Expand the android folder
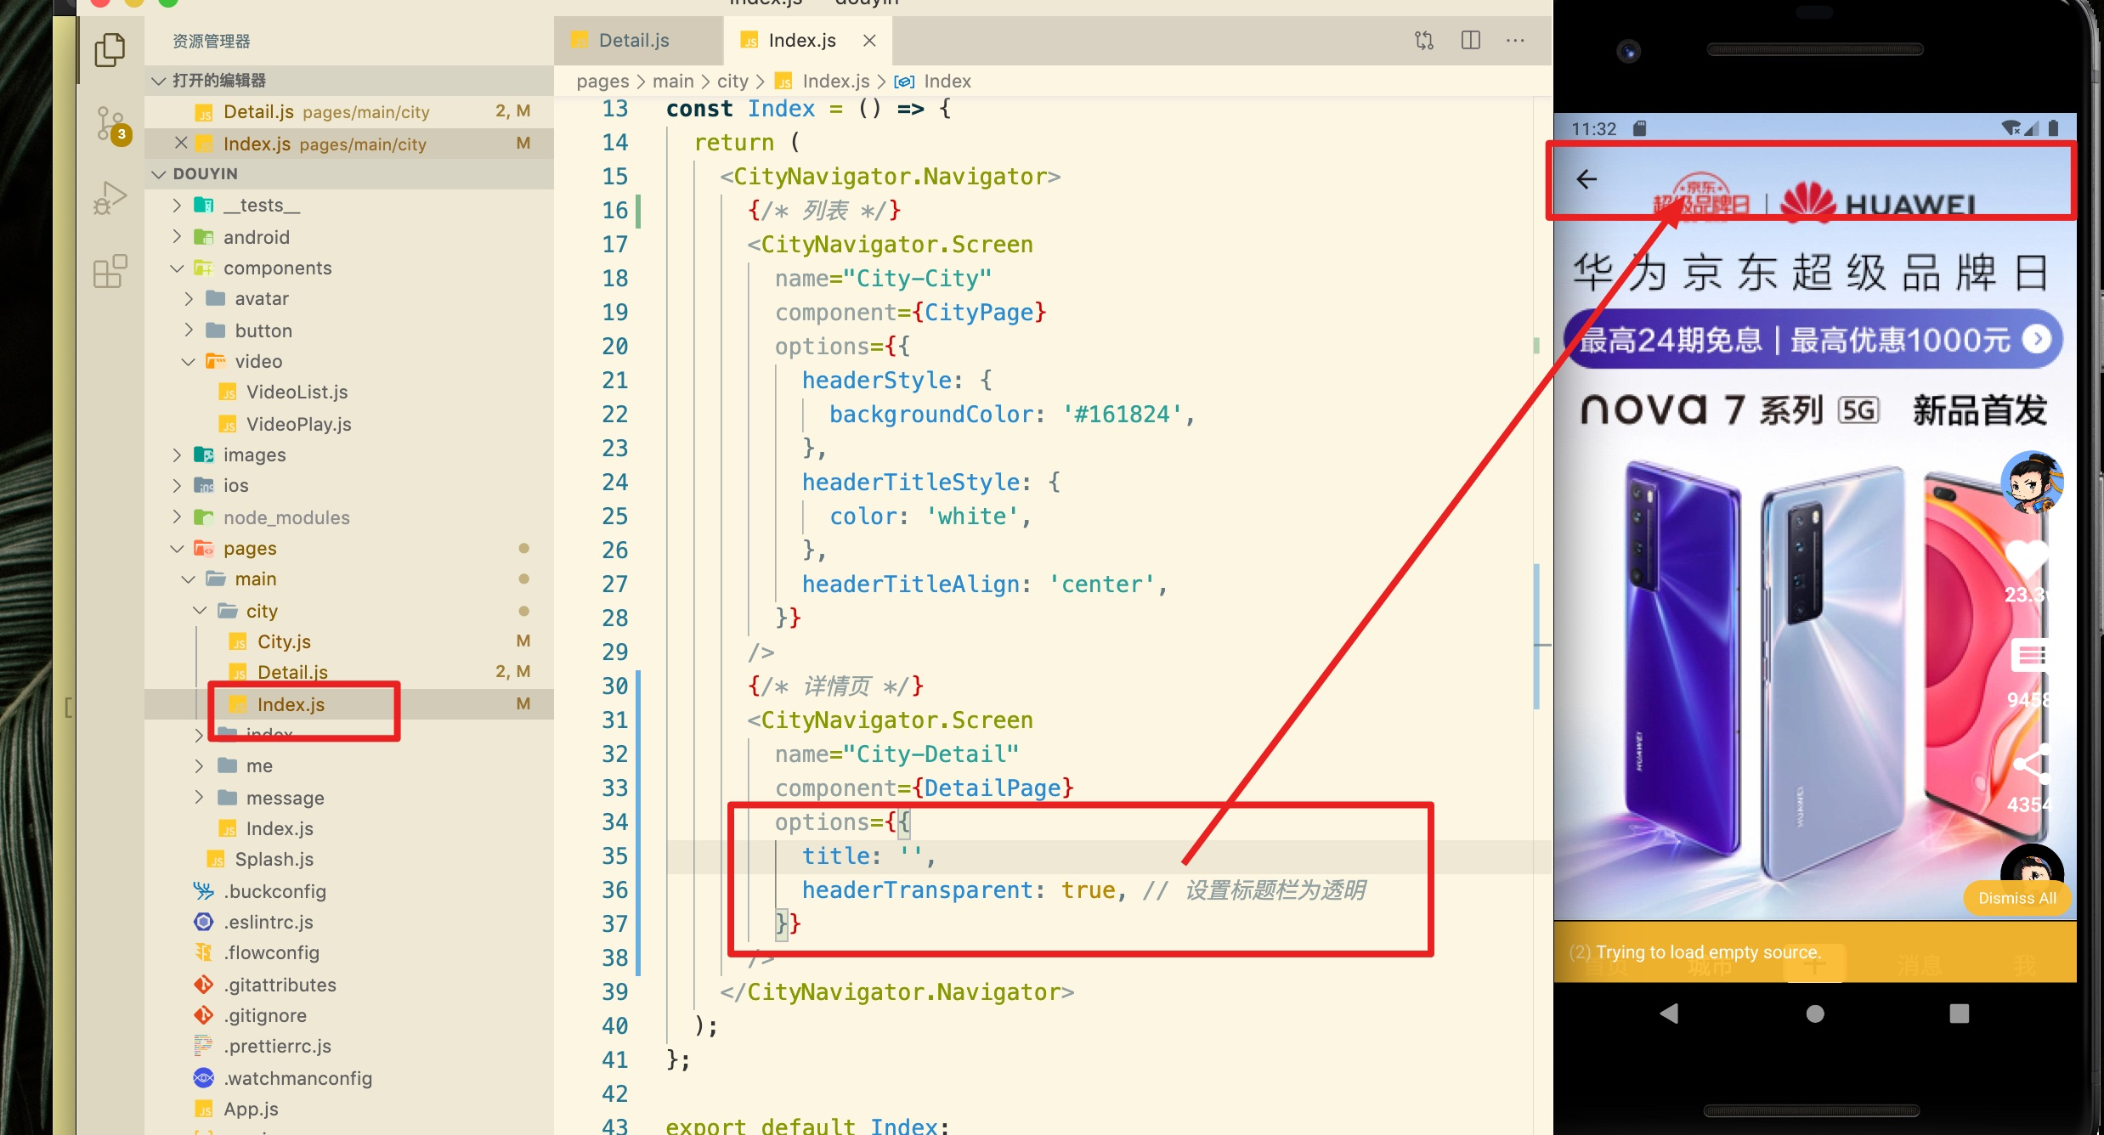2104x1135 pixels. 177,236
